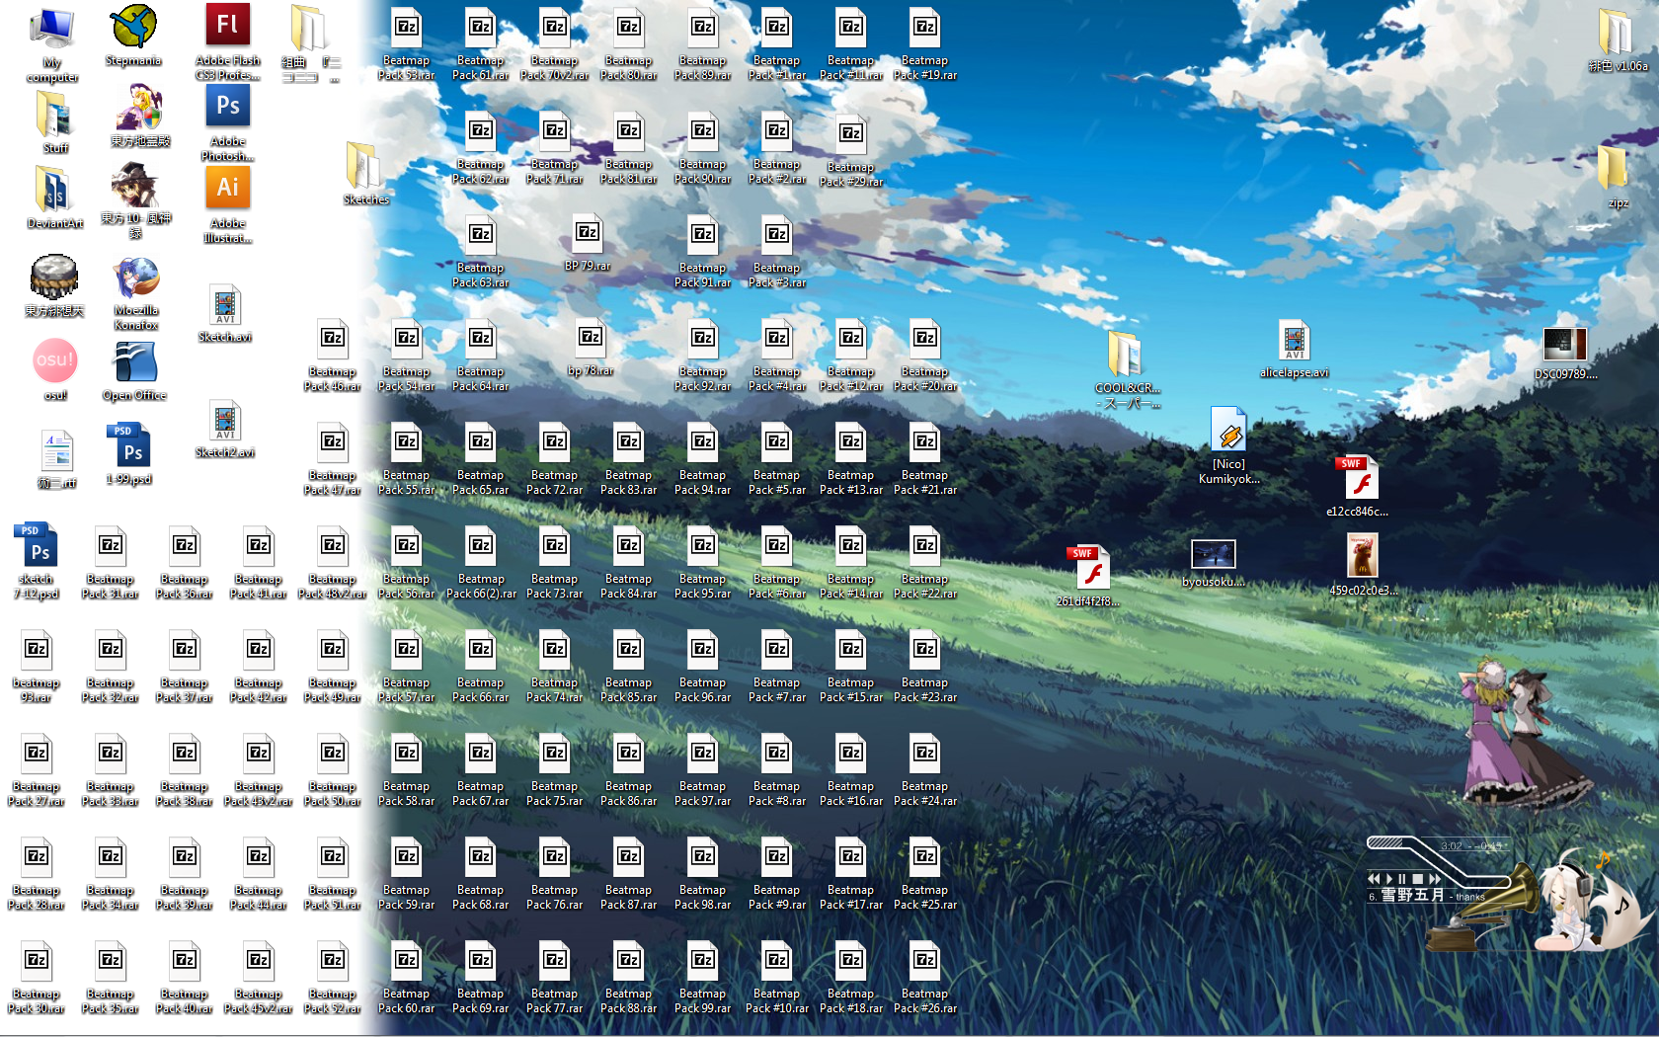Launch the osu! game shortcut

click(55, 370)
